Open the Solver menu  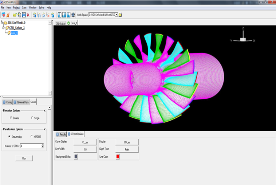[x=42, y=7]
